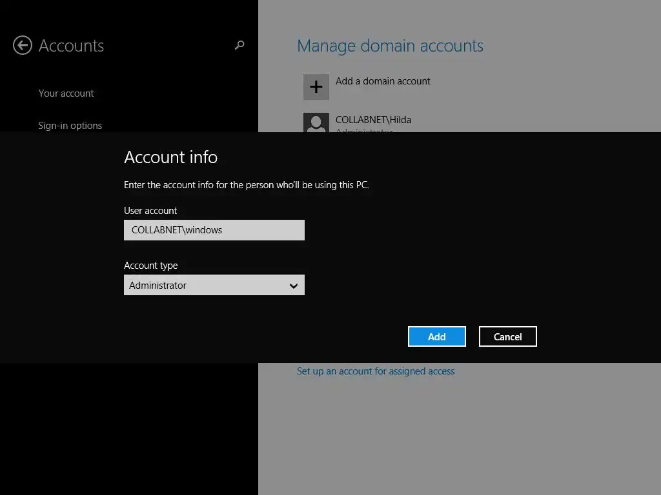Click the Manage domain accounts heading
Screen dimensions: 661x495
(x=390, y=46)
